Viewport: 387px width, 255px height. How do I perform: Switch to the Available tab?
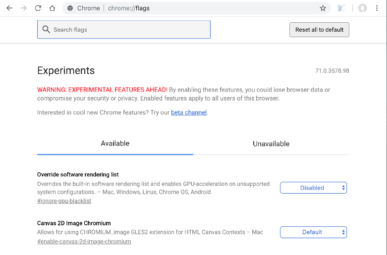[115, 144]
